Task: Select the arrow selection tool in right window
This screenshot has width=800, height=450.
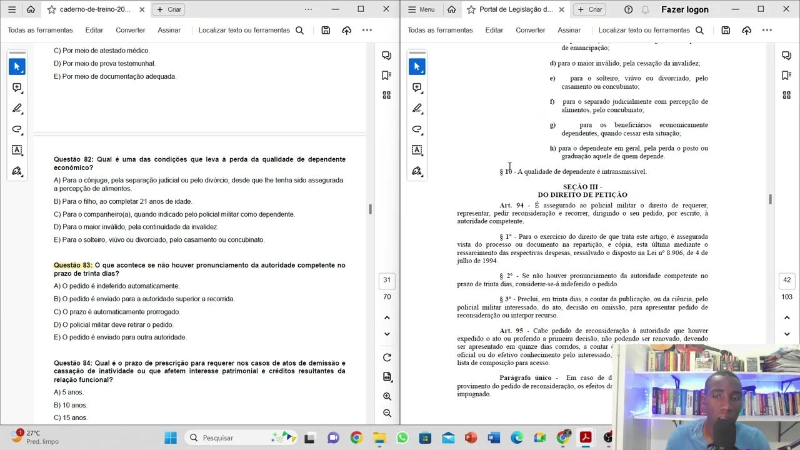Action: [x=417, y=66]
